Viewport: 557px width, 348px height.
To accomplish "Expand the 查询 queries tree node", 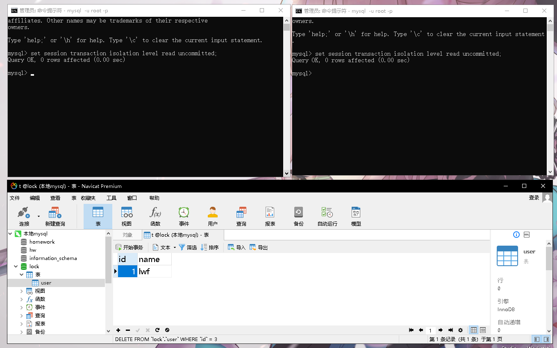I will click(x=22, y=316).
